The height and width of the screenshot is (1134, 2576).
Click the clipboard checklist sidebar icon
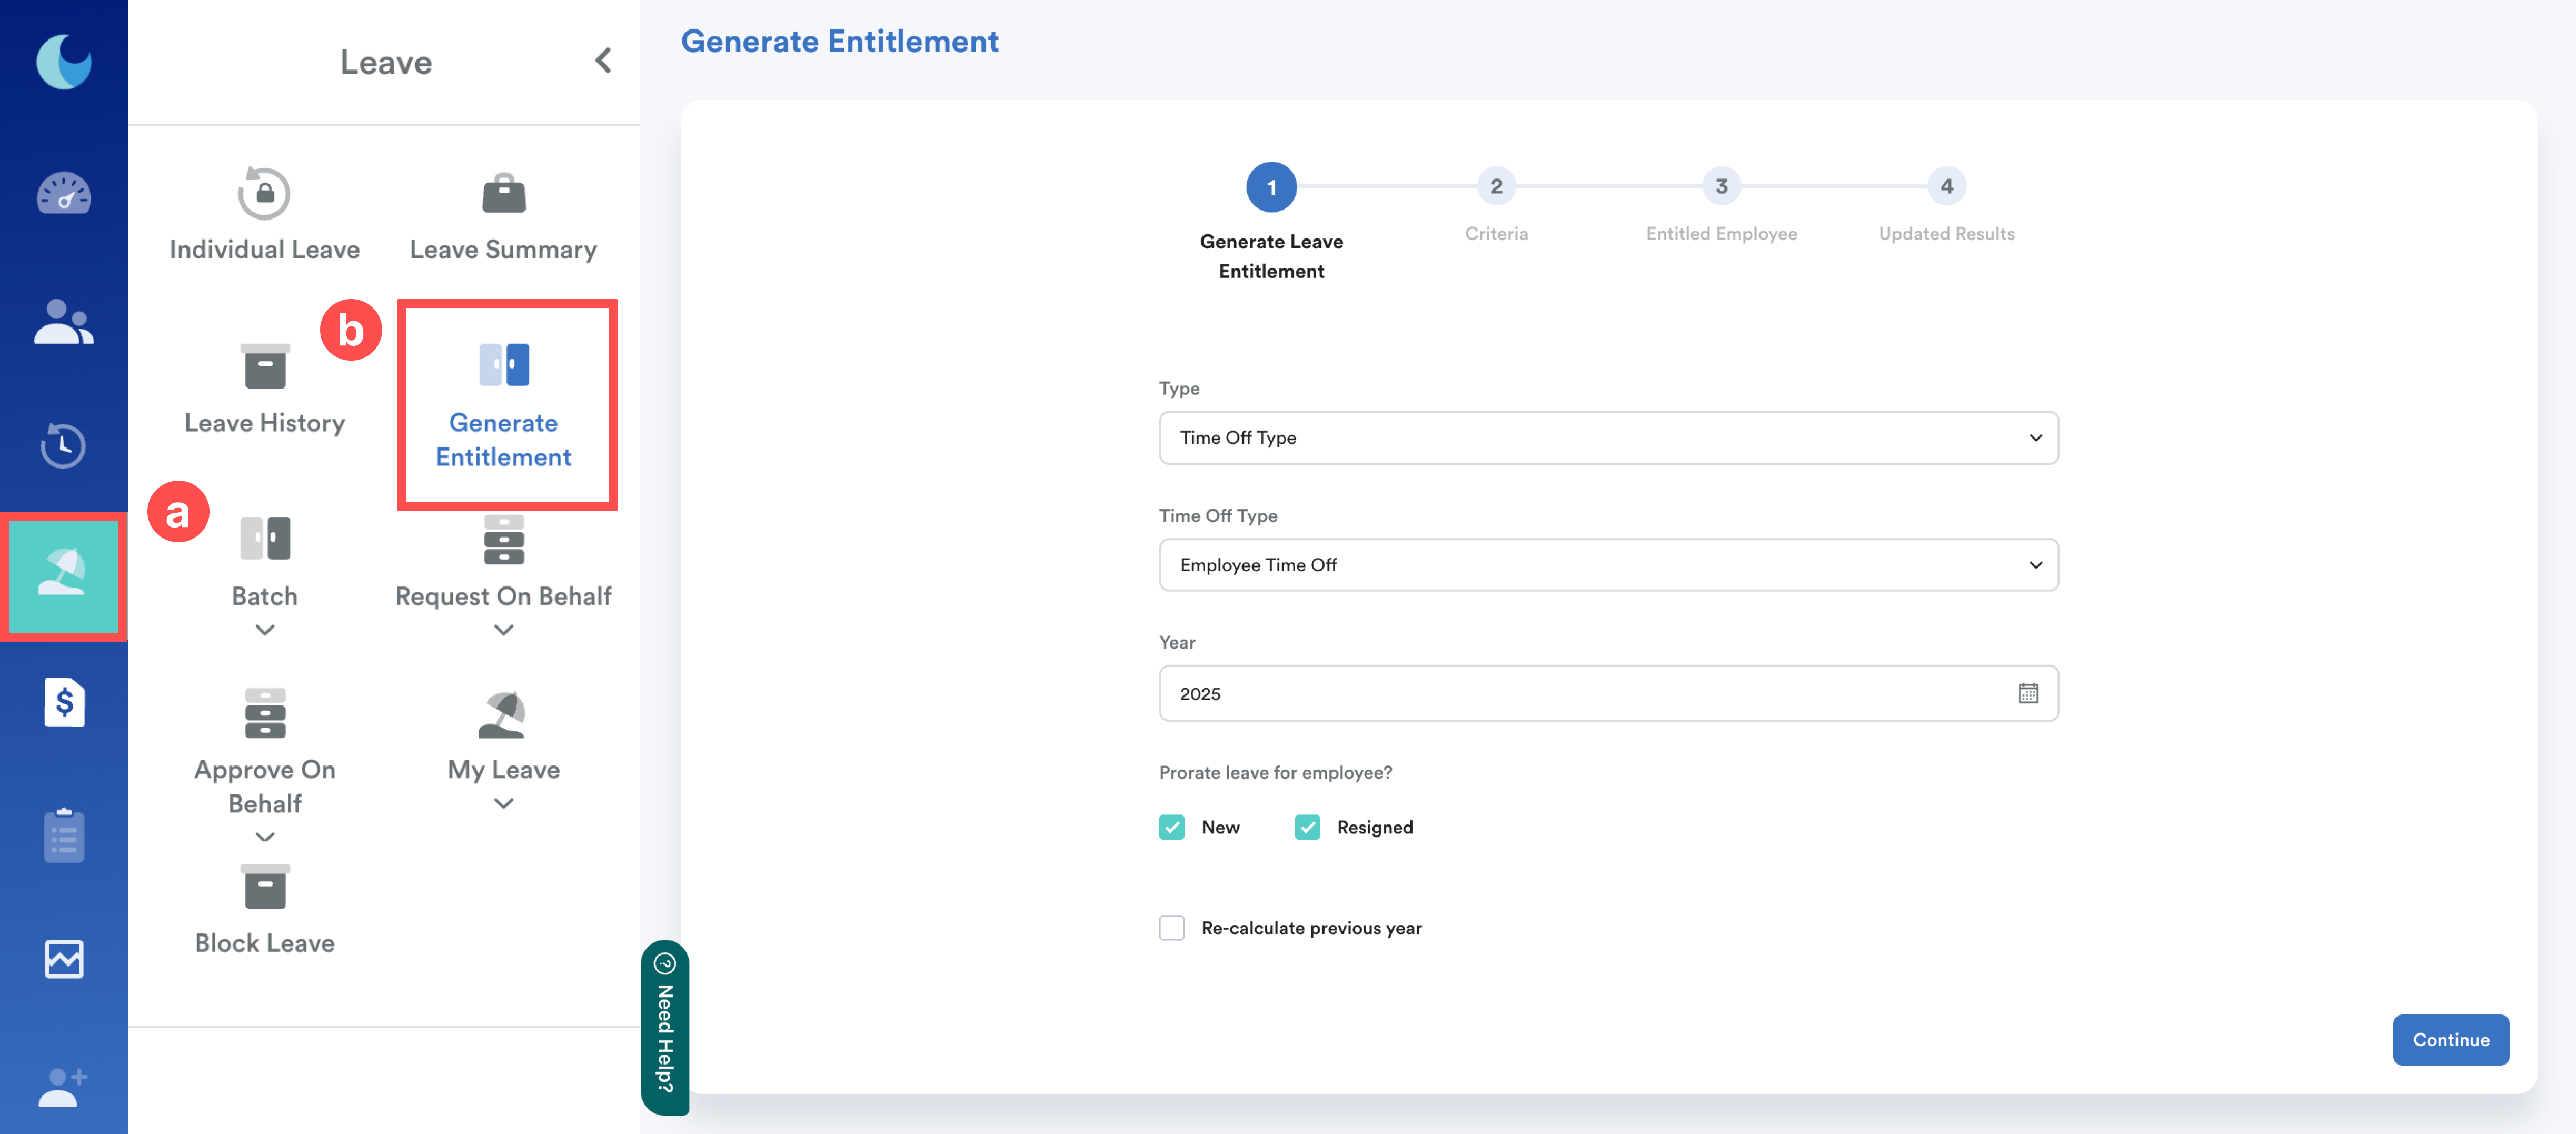(x=63, y=835)
